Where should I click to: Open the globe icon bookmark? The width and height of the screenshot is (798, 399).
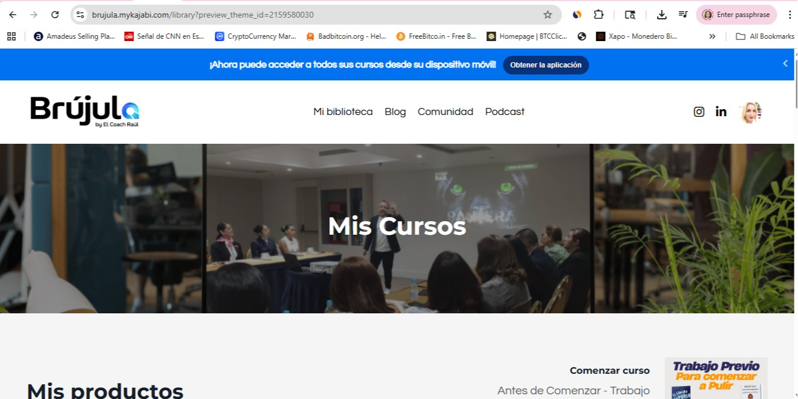pos(582,36)
